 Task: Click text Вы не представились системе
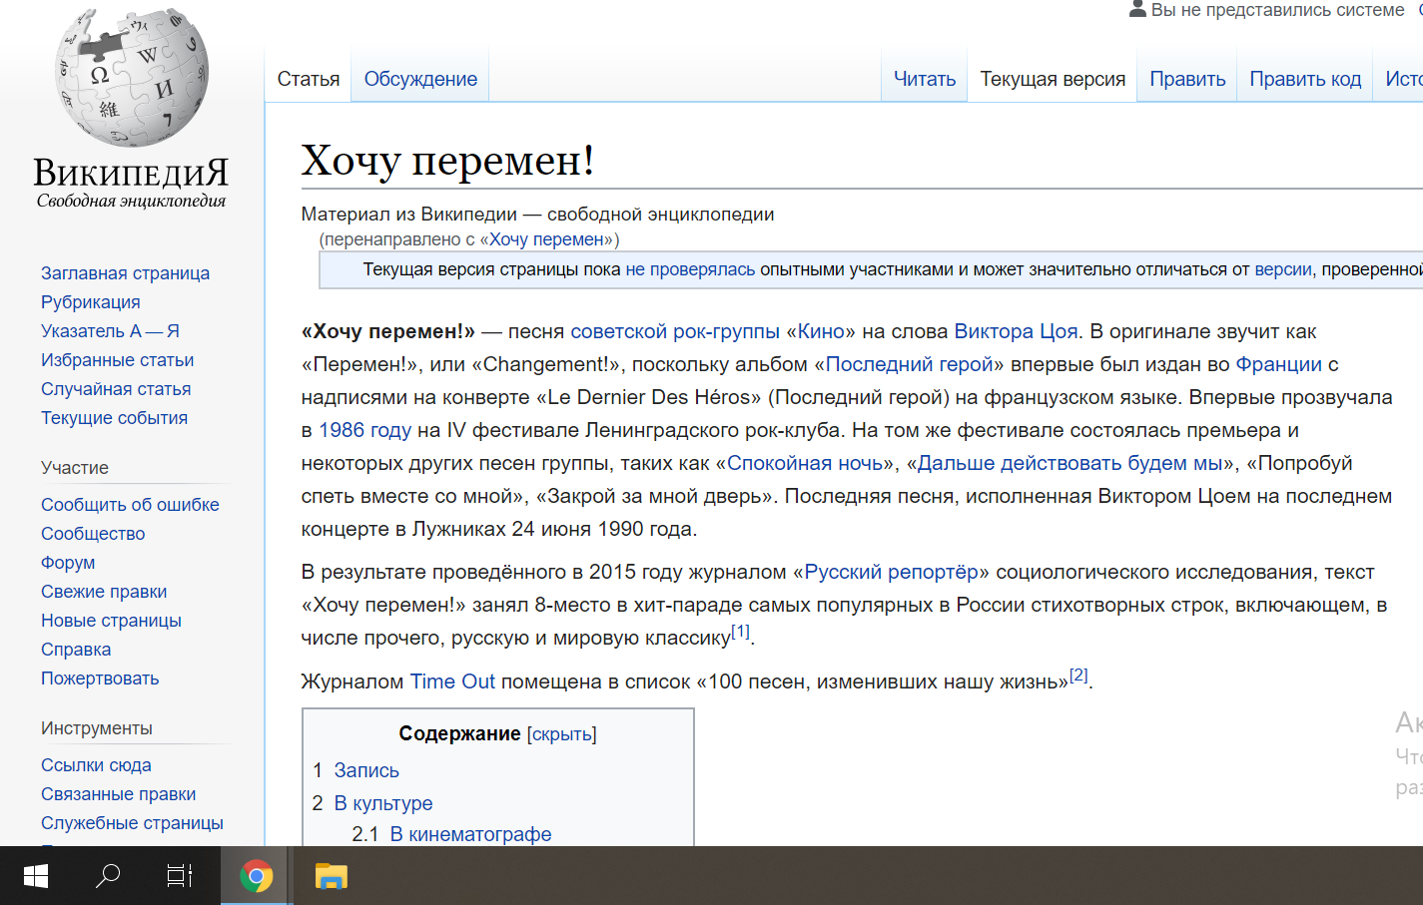coord(1278,10)
